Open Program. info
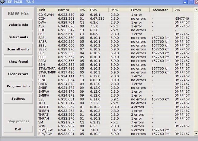This screenshot has height=141, width=198. coord(18,86)
